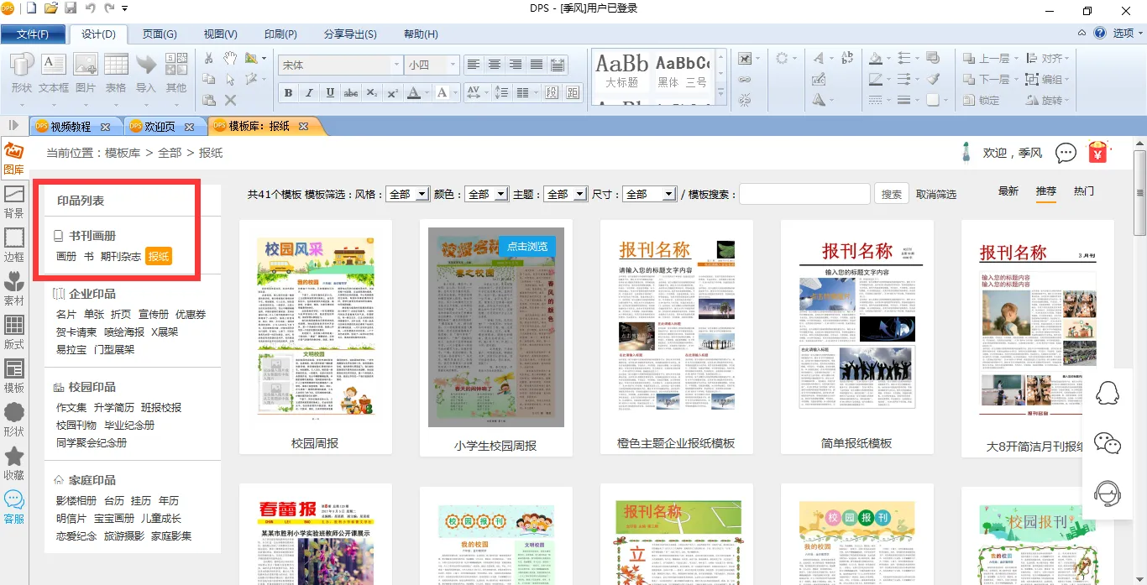The height and width of the screenshot is (585, 1147).
Task: Click the 表格 table insert icon
Action: 116,73
